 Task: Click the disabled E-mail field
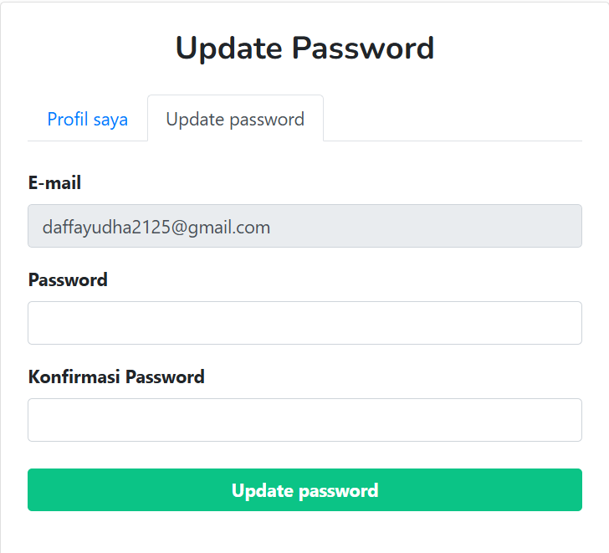pos(304,226)
